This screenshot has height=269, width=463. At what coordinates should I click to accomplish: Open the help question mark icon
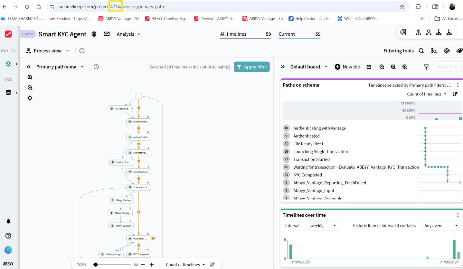8,236
